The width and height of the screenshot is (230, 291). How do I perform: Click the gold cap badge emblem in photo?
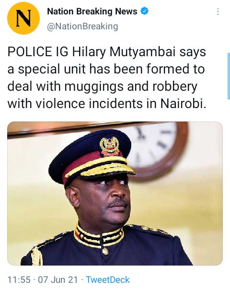tap(109, 146)
